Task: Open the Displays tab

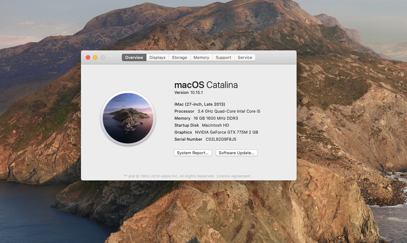Action: 157,57
